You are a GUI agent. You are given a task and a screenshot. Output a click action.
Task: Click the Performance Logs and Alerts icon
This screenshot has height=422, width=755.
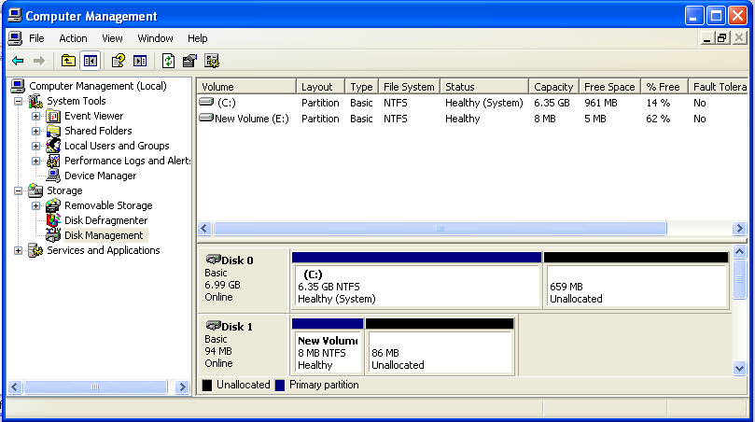[53, 161]
